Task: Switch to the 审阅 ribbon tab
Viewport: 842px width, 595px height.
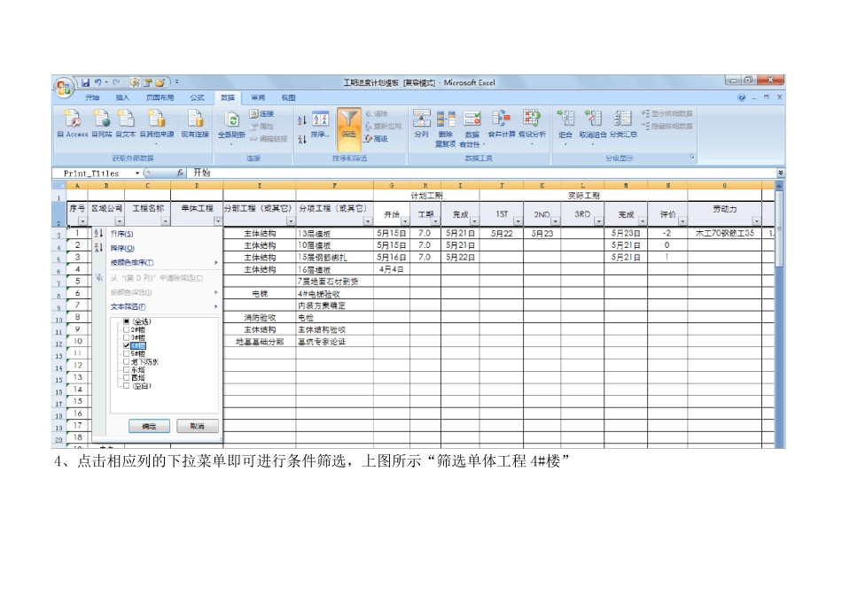Action: point(258,97)
